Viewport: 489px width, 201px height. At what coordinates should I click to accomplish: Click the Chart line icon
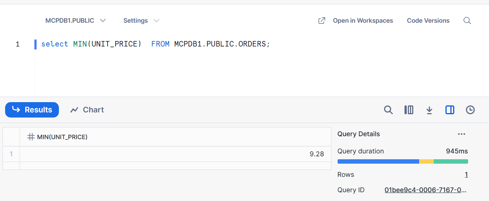point(75,110)
